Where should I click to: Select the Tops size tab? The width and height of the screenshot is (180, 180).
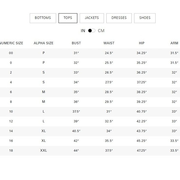68,18
